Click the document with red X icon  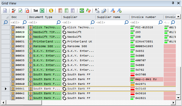27,11
